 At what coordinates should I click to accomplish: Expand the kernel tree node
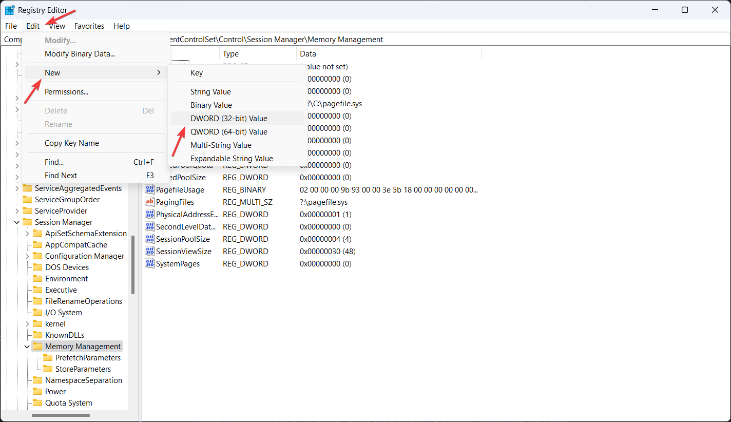point(27,324)
